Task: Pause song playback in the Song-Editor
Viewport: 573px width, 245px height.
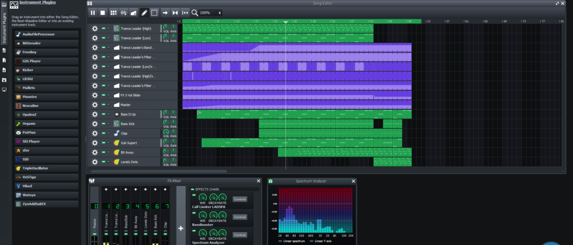Action: [x=92, y=12]
